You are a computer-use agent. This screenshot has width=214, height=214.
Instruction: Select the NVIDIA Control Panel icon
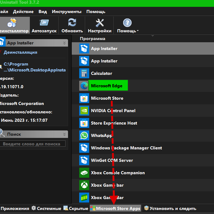84,111
